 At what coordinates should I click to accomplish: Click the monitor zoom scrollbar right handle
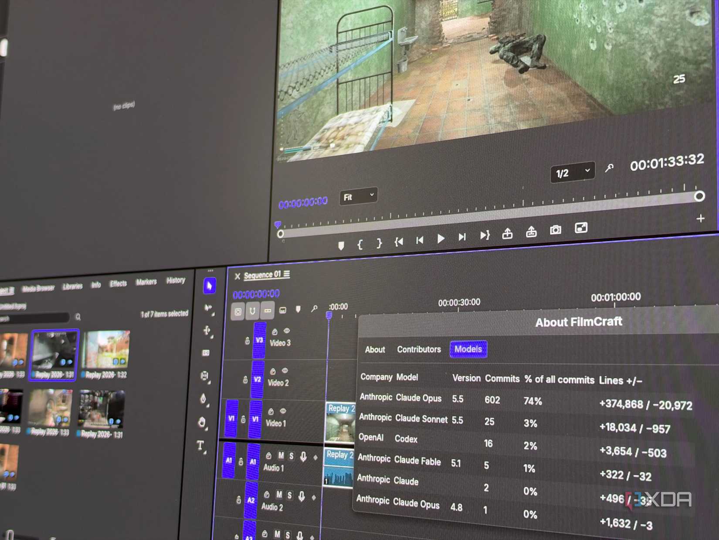tap(699, 196)
